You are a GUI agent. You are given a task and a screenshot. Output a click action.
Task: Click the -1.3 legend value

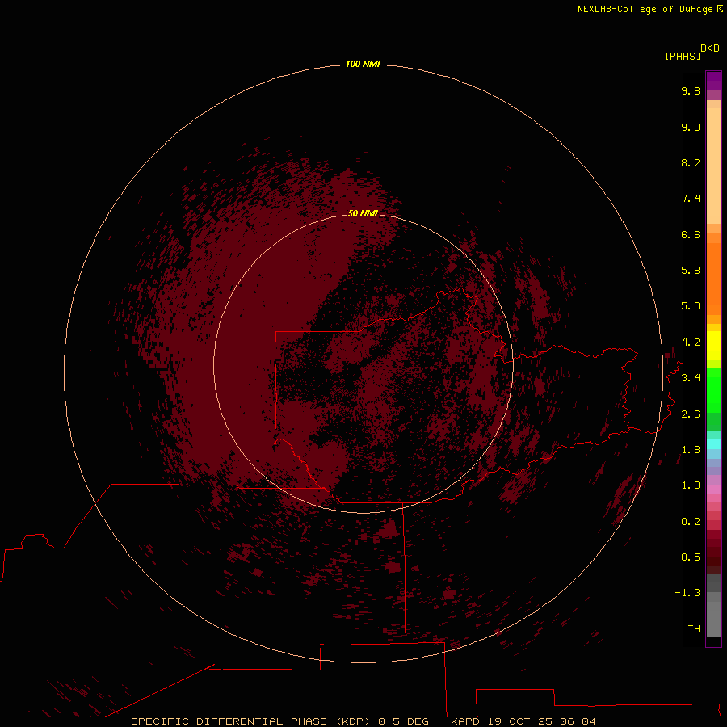click(687, 593)
